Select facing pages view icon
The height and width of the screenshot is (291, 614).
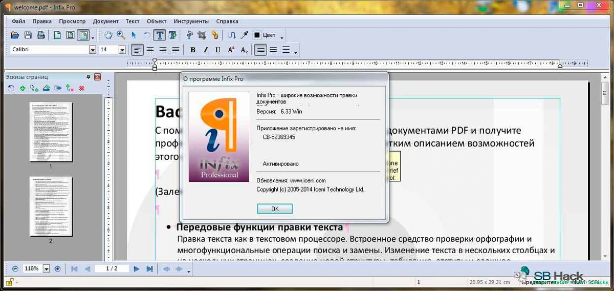(70, 35)
